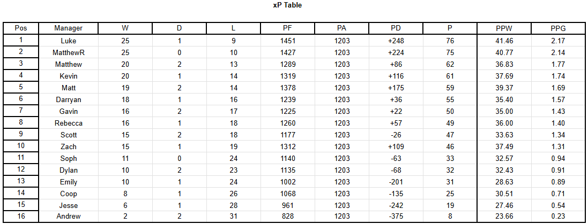
Task: Click the Manager column header
Action: coord(69,28)
